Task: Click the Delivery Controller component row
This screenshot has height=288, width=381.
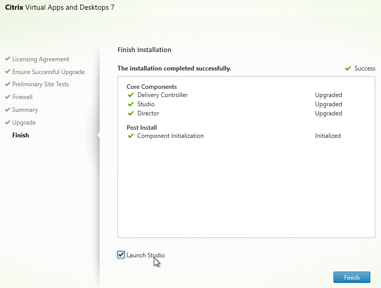Action: (x=234, y=95)
